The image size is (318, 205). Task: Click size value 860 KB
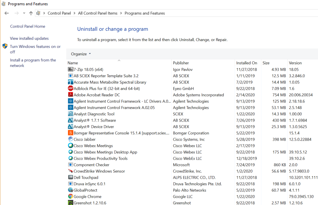coord(280,165)
